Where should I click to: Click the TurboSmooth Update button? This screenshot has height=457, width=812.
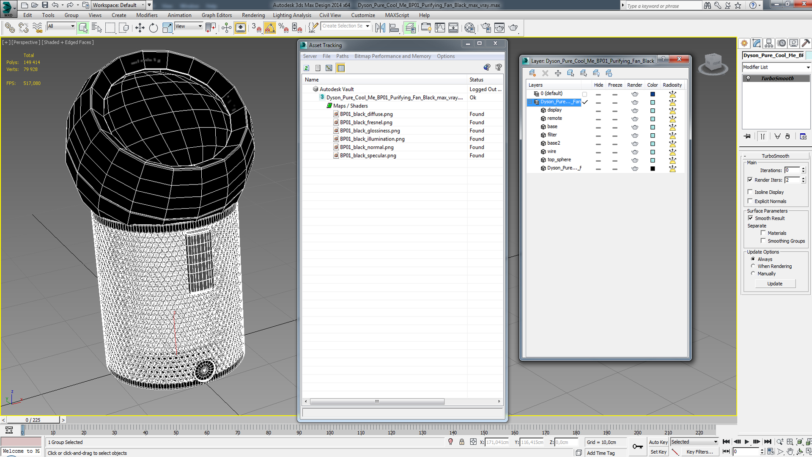[775, 284]
